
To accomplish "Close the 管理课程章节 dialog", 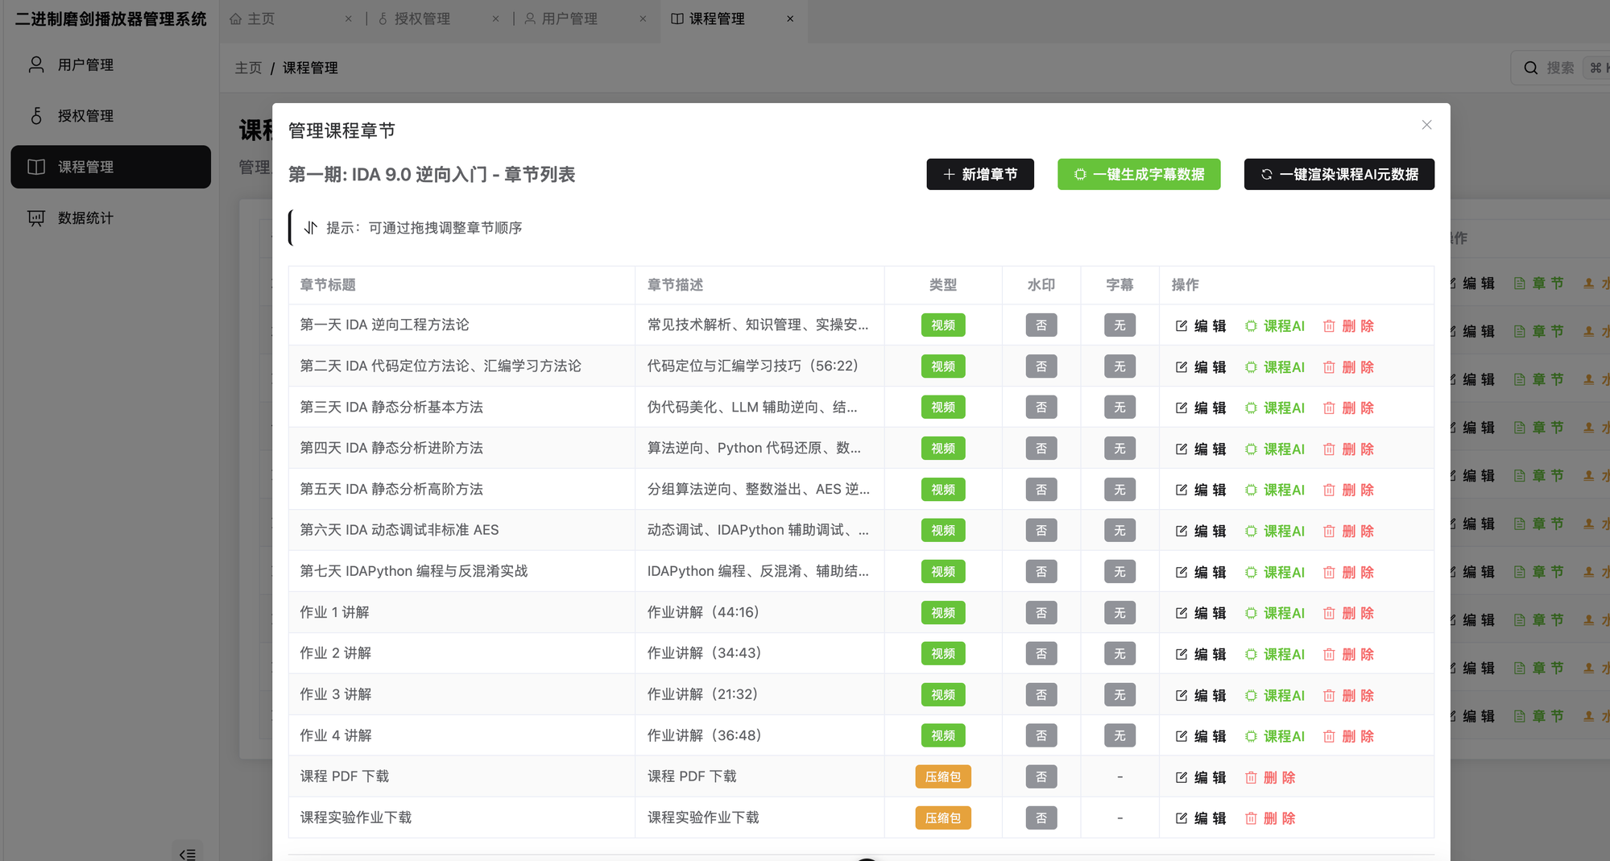I will pyautogui.click(x=1426, y=125).
